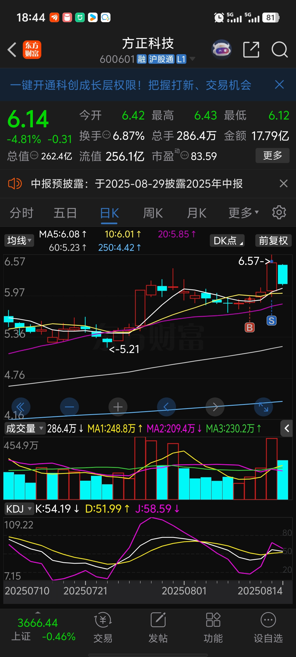Tap the 6.57 high price label

coord(254,261)
